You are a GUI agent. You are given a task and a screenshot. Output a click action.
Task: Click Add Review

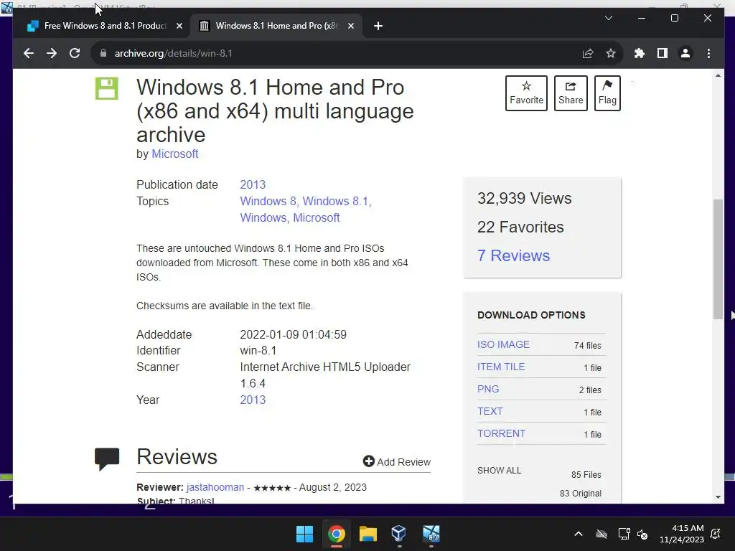396,461
